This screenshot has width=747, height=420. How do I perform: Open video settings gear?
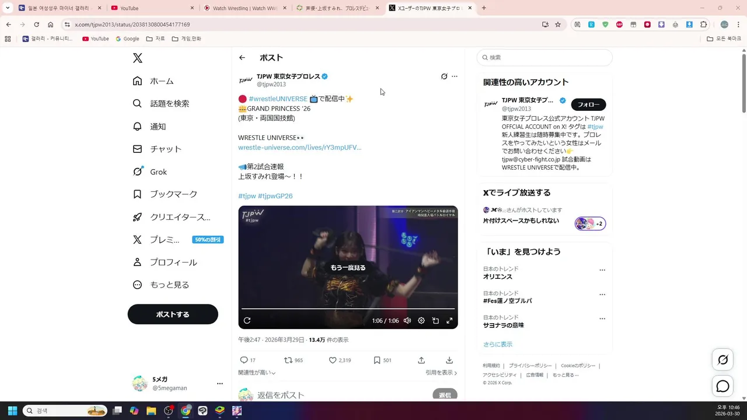[421, 321]
